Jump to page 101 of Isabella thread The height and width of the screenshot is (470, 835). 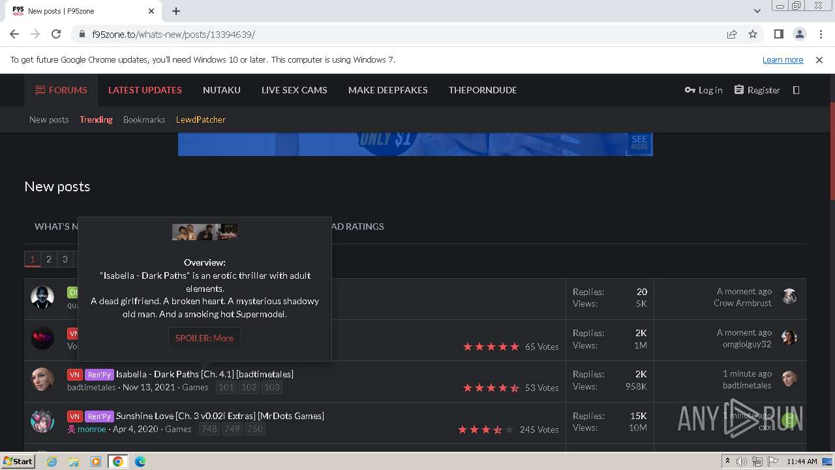pyautogui.click(x=226, y=387)
